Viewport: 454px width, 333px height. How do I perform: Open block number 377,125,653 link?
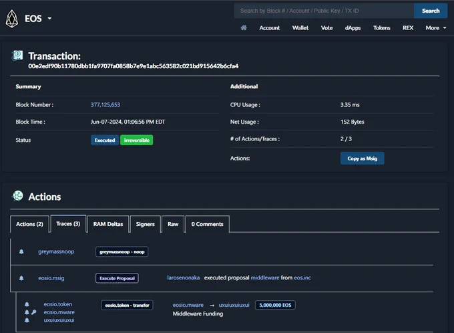(105, 105)
